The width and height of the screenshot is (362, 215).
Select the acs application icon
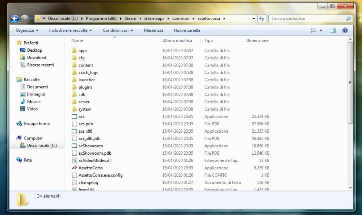pyautogui.click(x=74, y=116)
